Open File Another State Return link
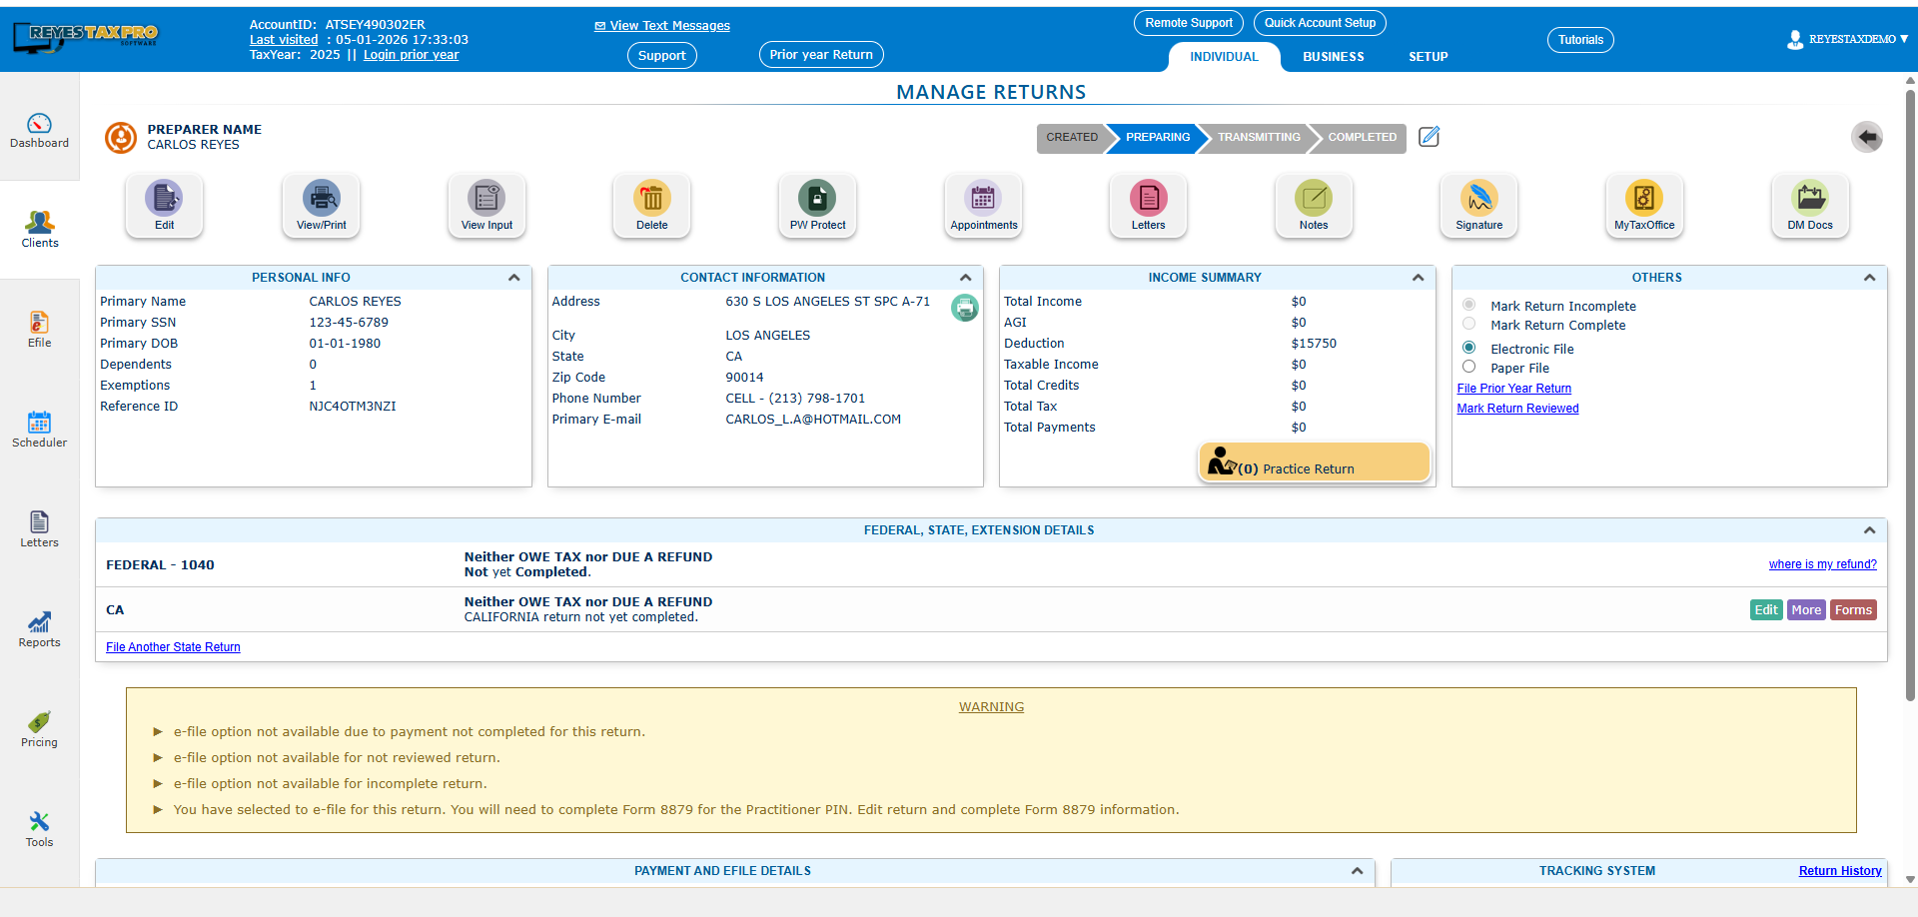The width and height of the screenshot is (1918, 917). coord(173,647)
